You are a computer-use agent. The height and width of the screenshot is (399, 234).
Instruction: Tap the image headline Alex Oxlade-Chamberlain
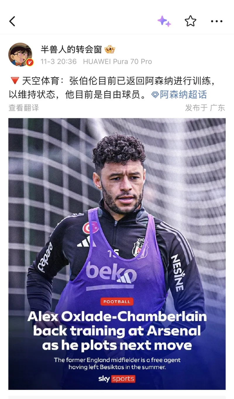point(117,317)
